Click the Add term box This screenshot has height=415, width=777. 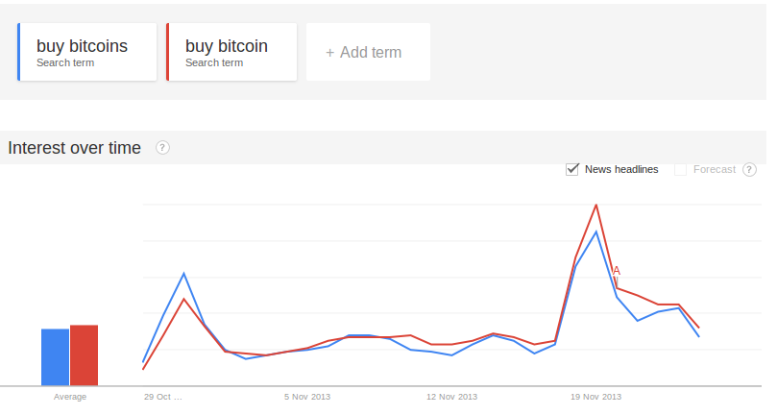click(x=368, y=52)
